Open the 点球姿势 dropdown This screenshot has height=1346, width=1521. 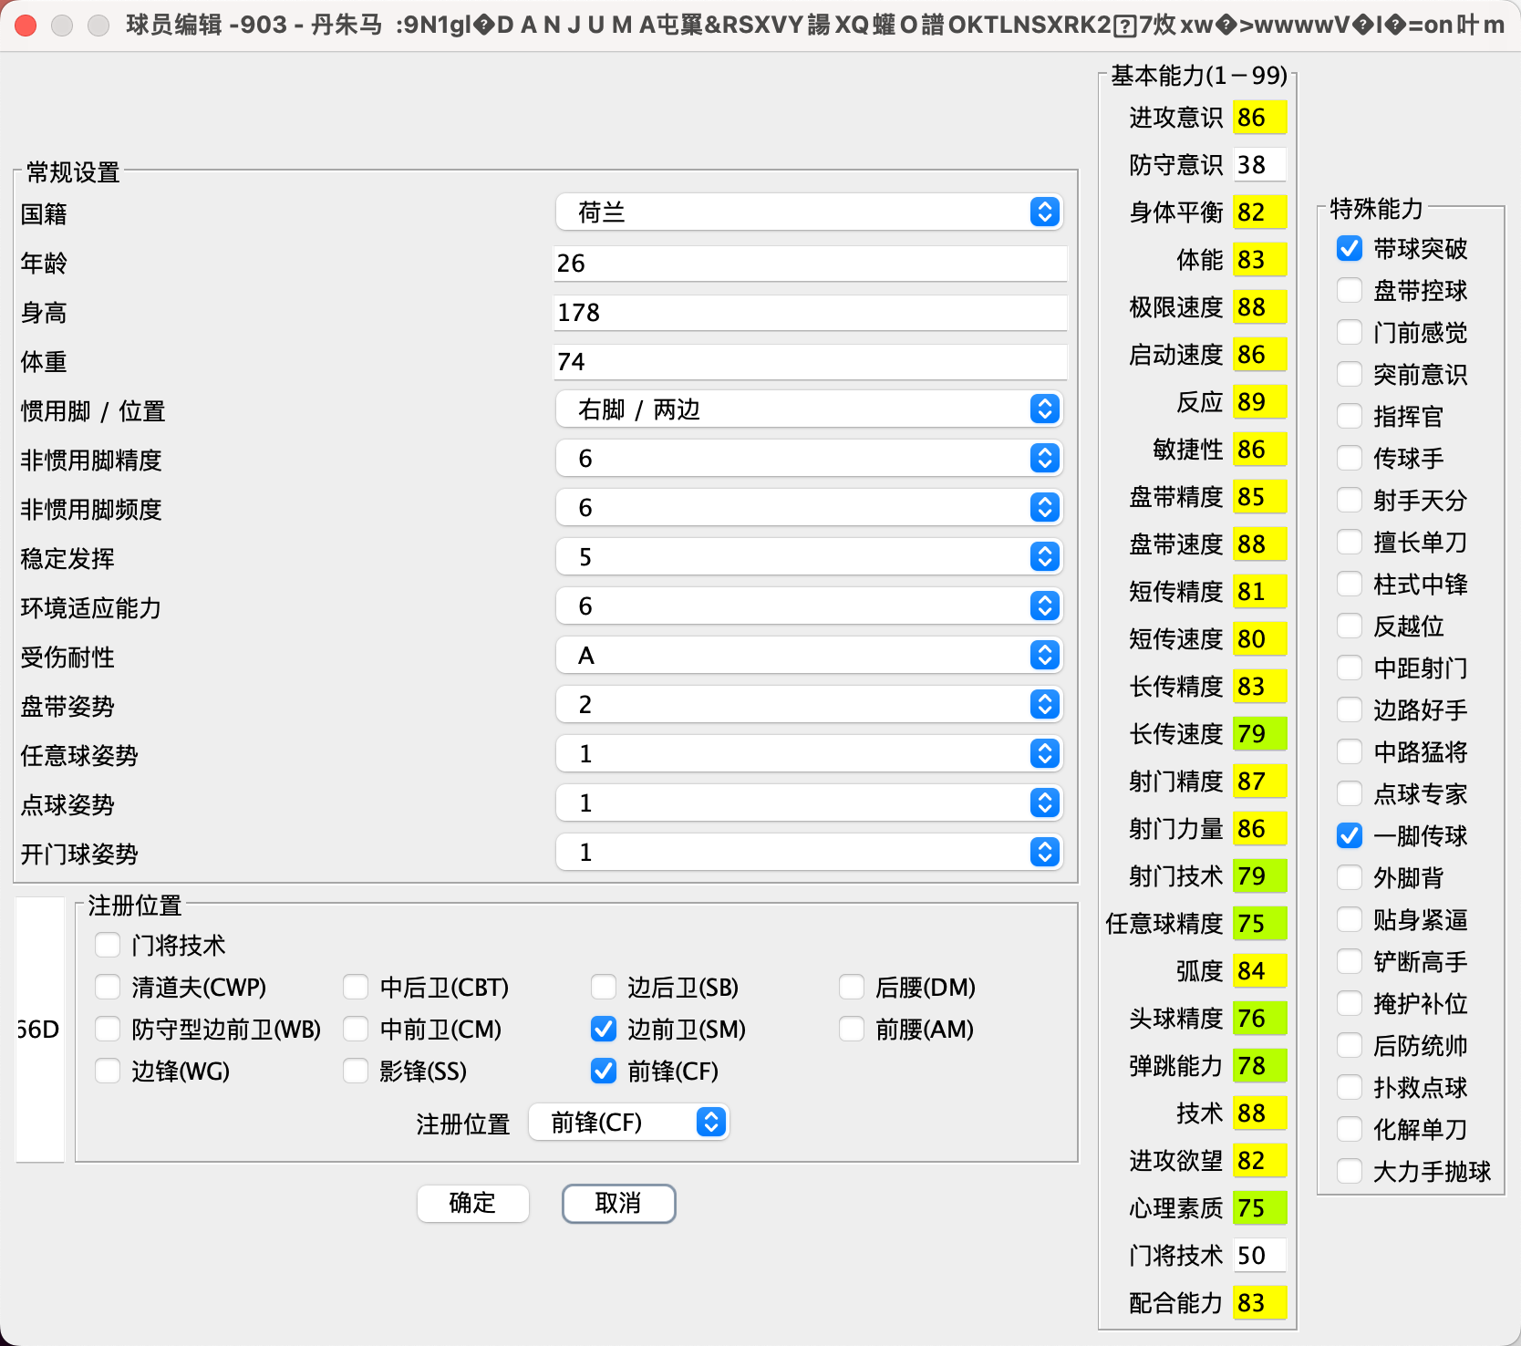point(809,803)
